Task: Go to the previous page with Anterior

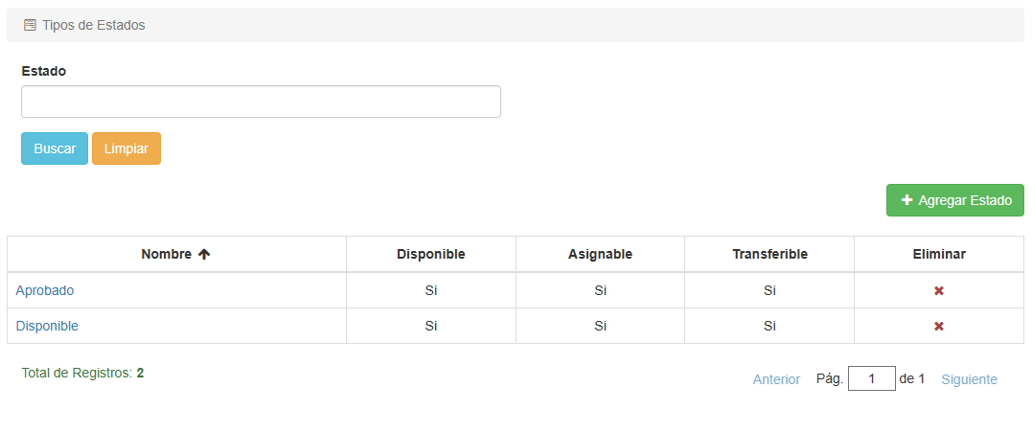Action: click(776, 379)
